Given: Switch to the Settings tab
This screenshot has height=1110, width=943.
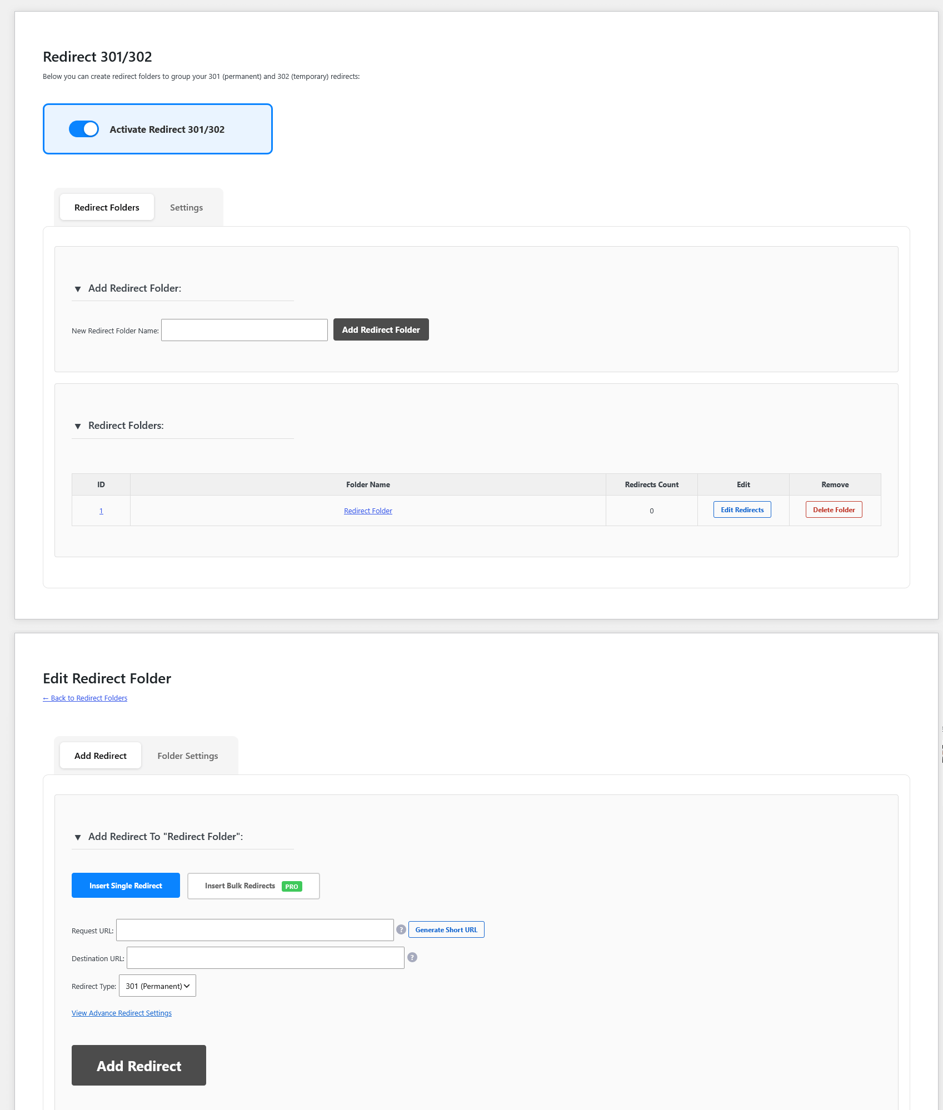Looking at the screenshot, I should [x=186, y=207].
